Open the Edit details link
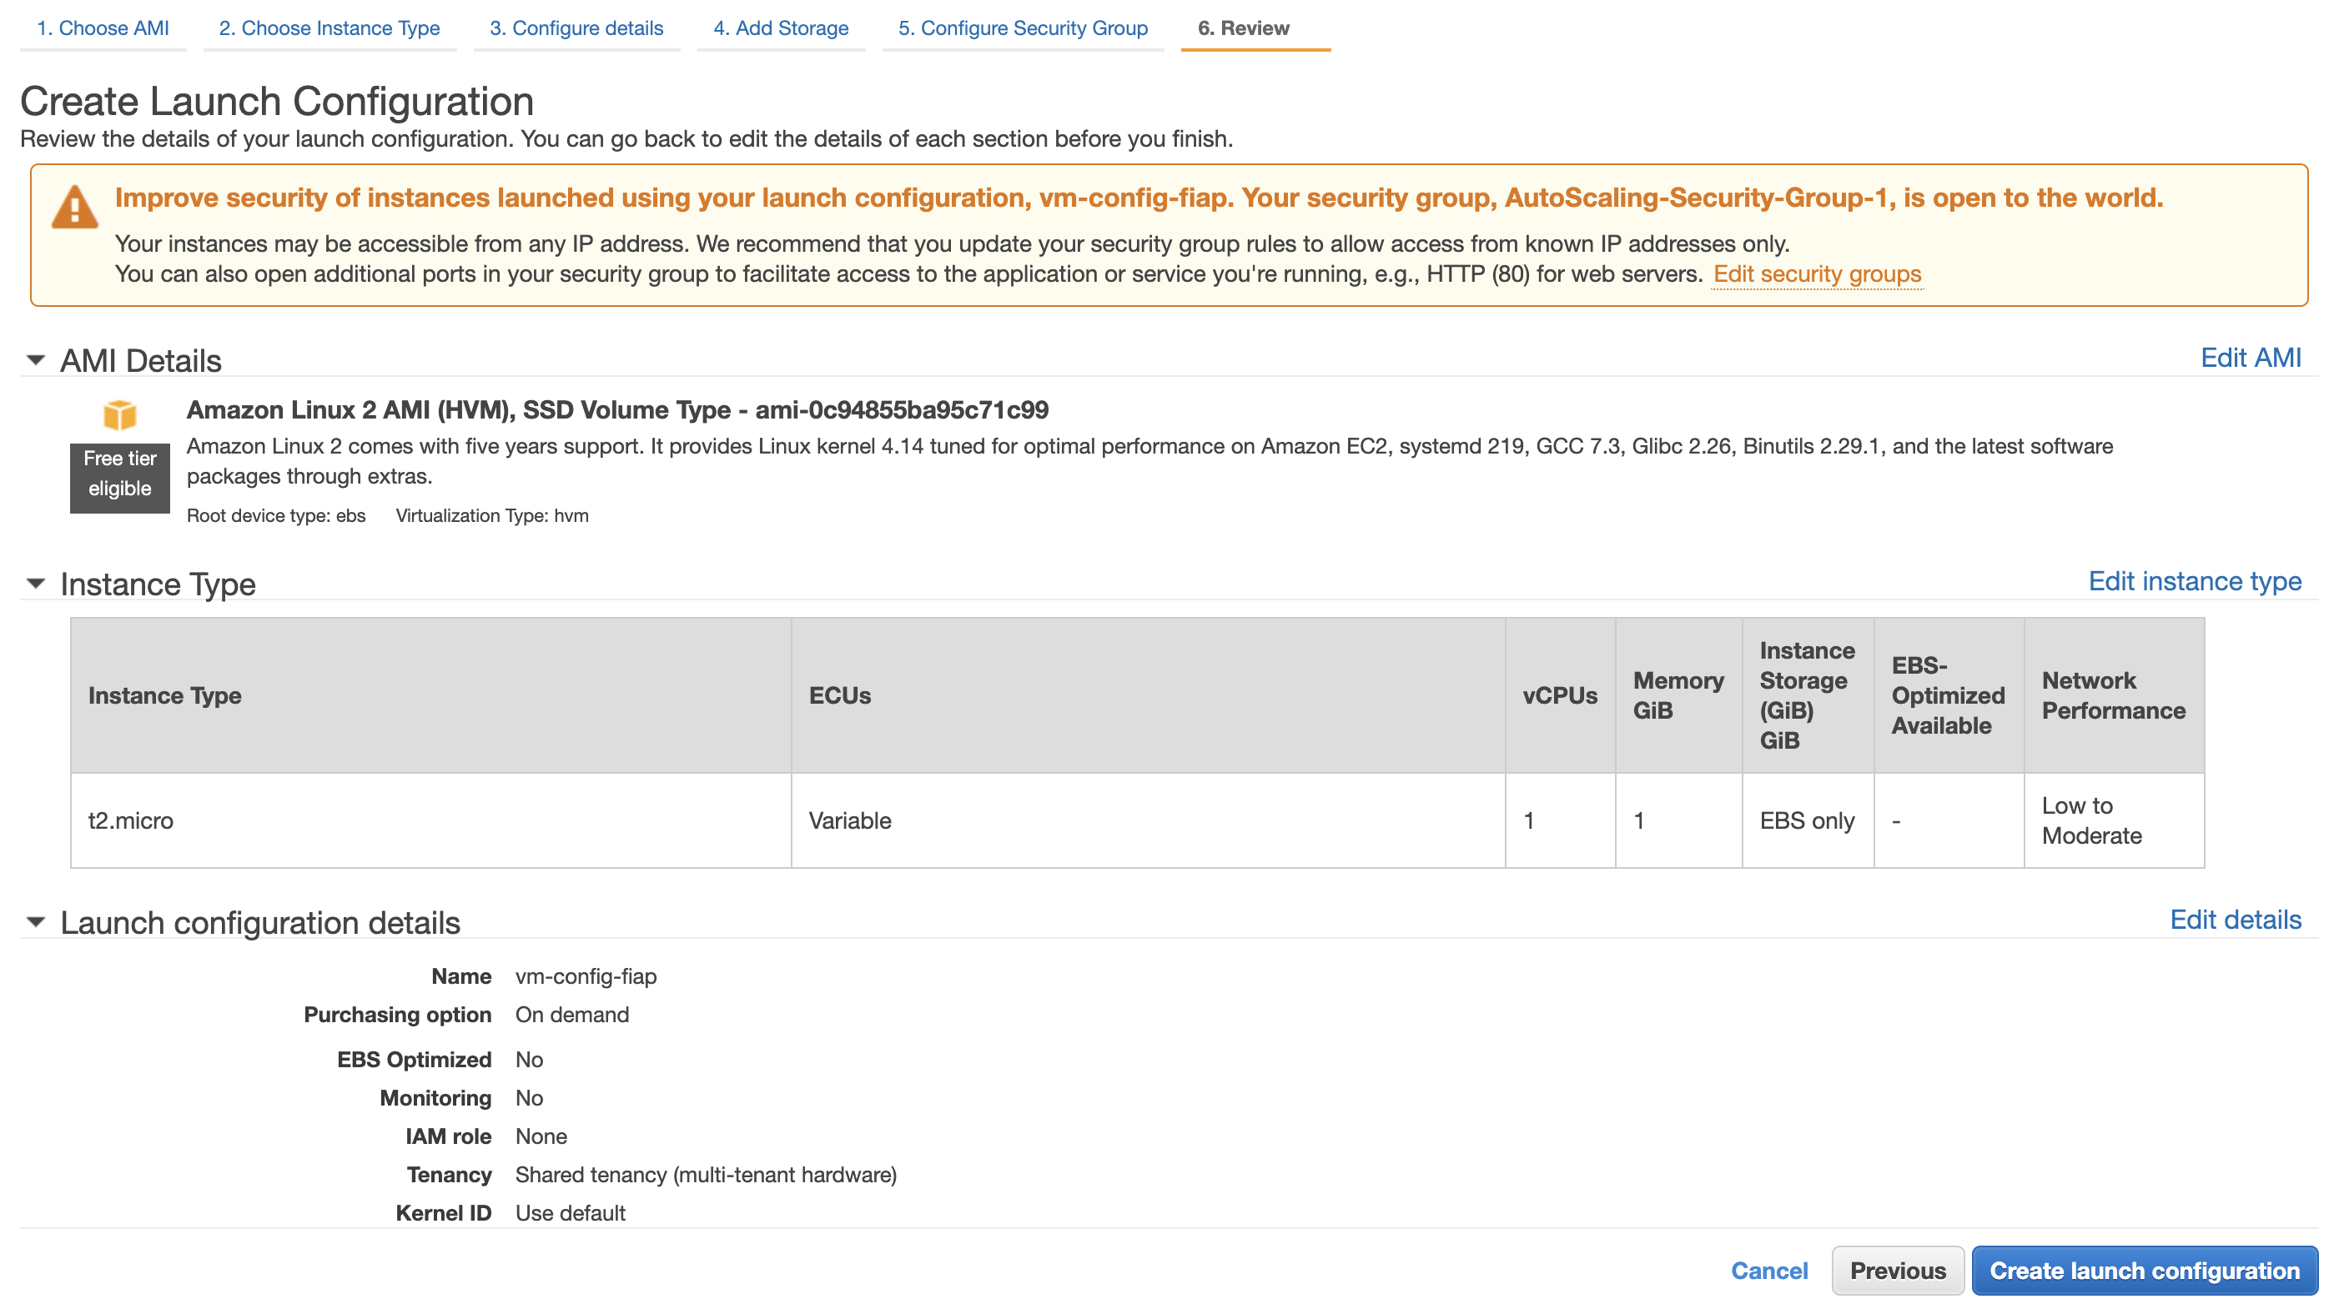The image size is (2329, 1314). pyautogui.click(x=2234, y=920)
